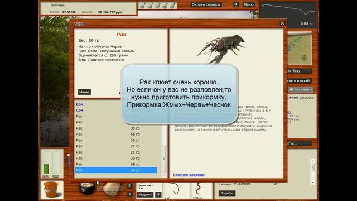
Task: Click the question mark help button
Action: (x=235, y=4)
